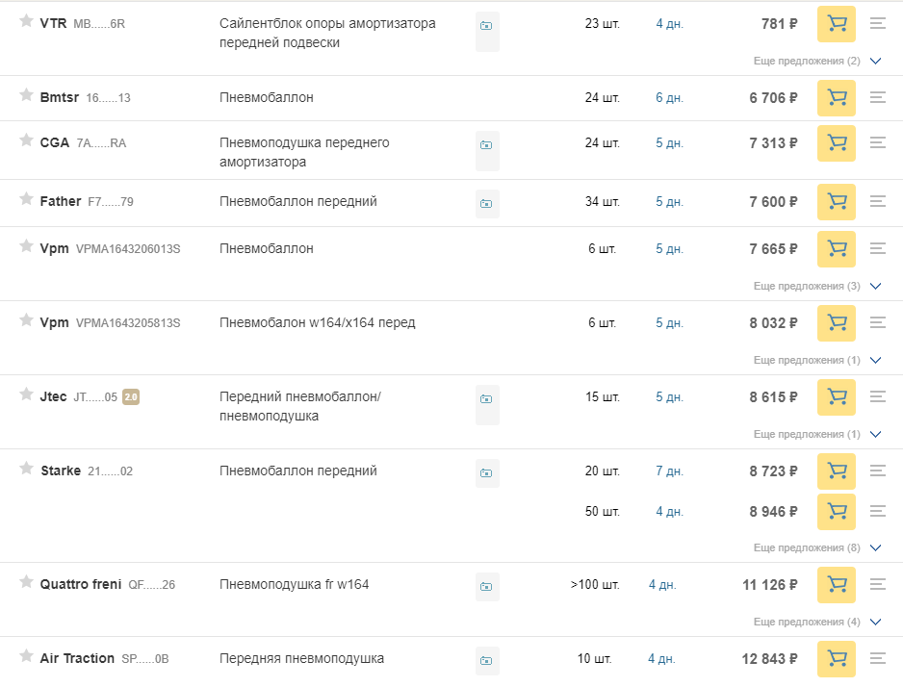Open Vpm VPMA1643205813S part number

[128, 323]
